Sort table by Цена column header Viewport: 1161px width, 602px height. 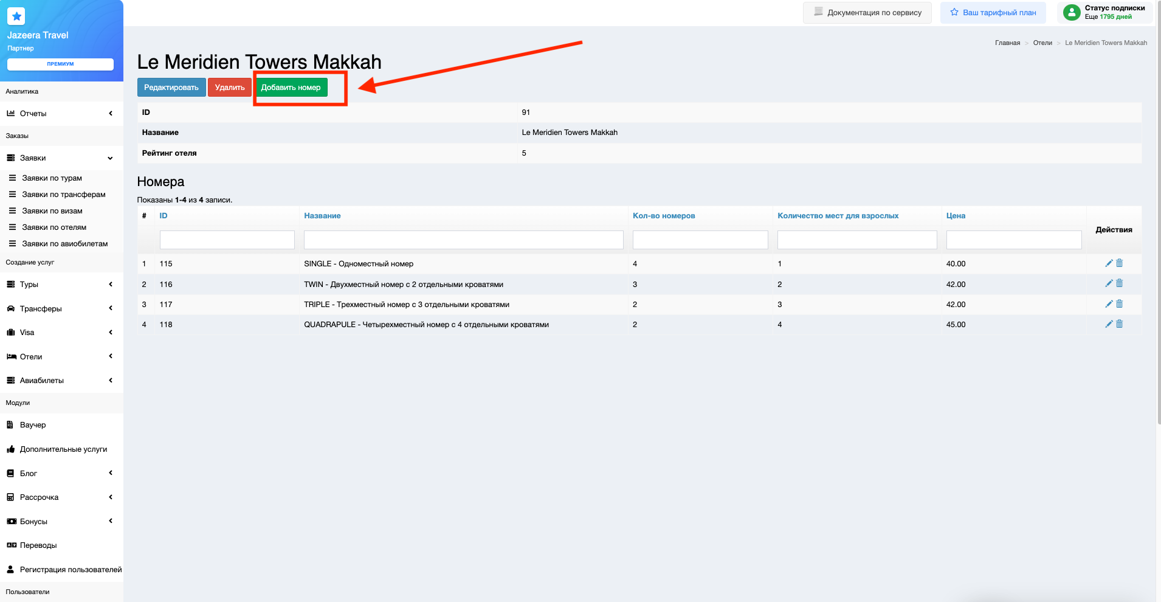tap(956, 216)
